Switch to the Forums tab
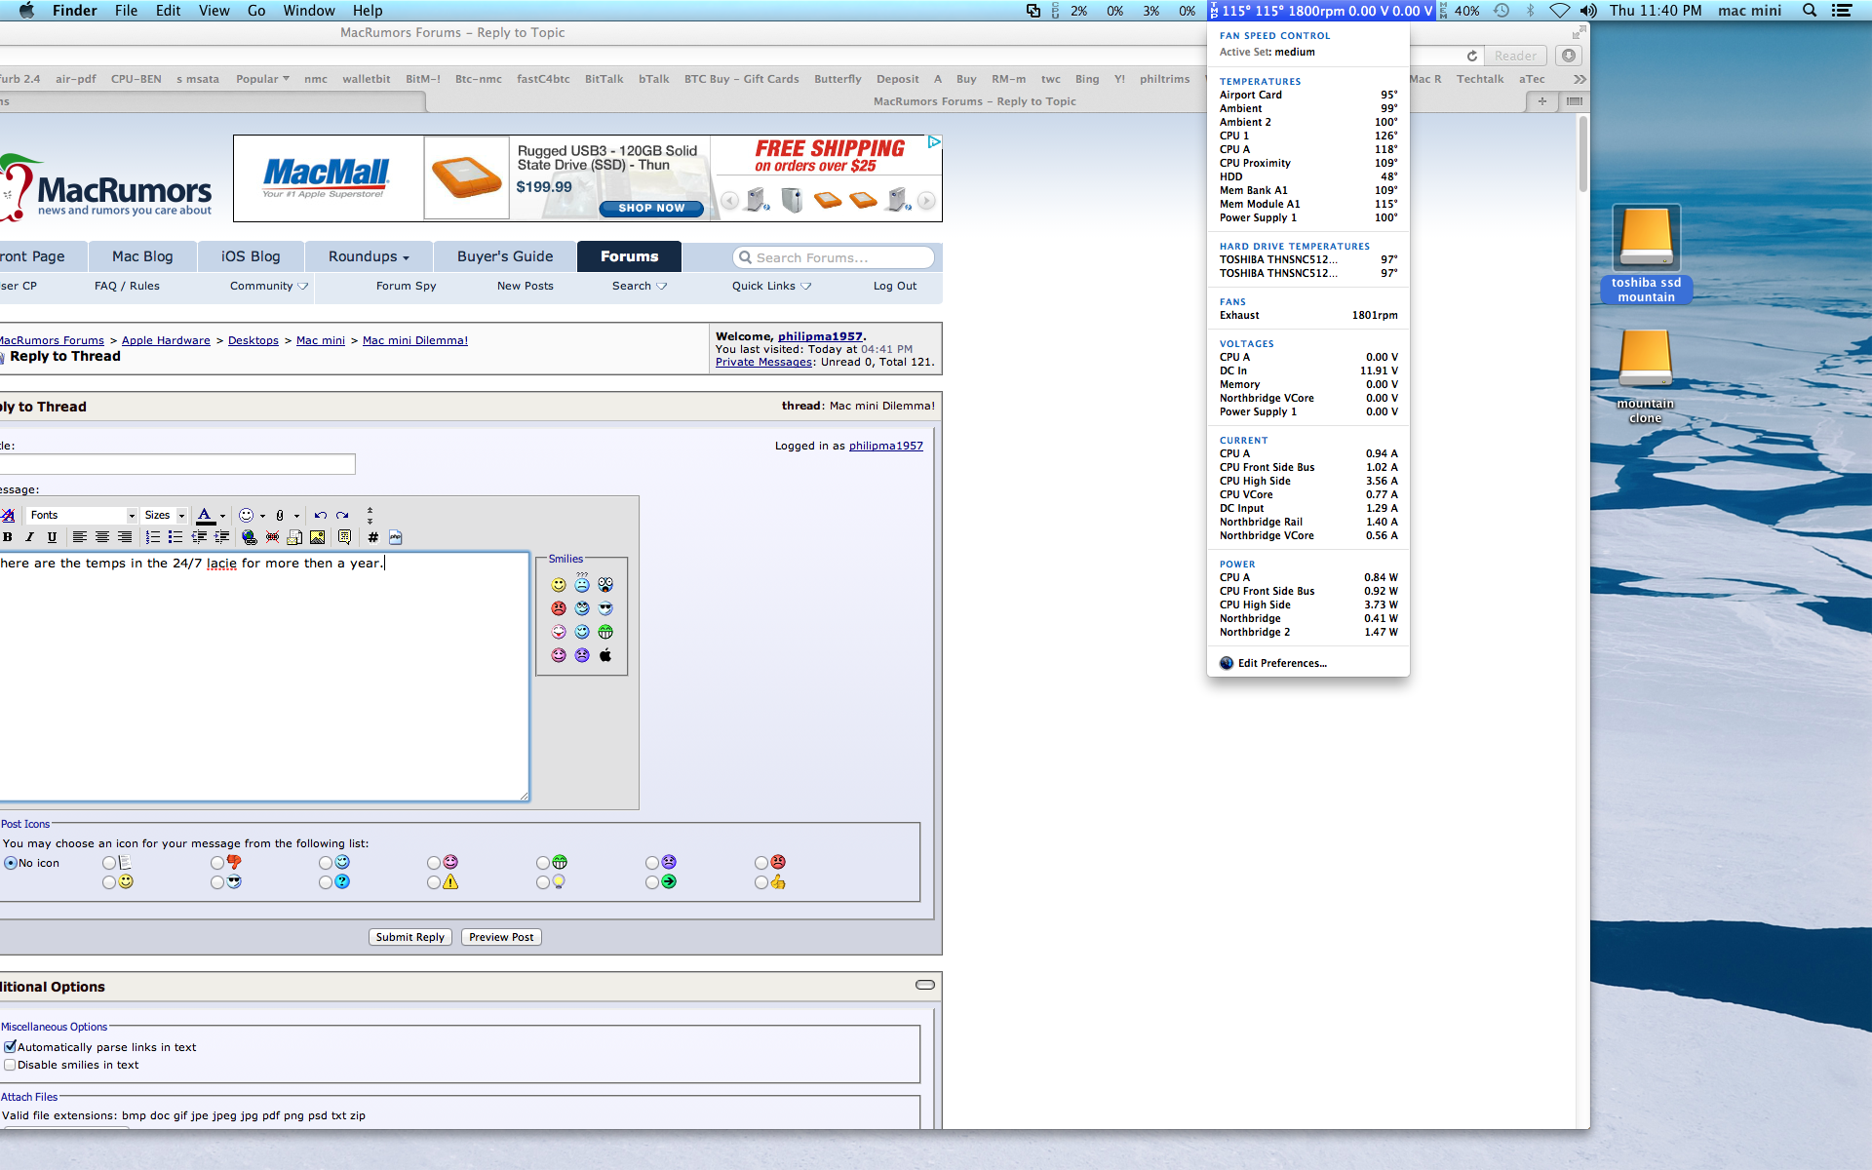Image resolution: width=1872 pixels, height=1170 pixels. pos(629,256)
